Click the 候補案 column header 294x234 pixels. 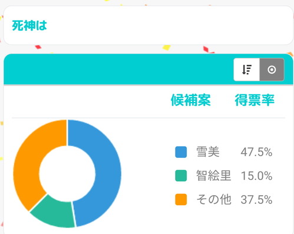click(191, 100)
